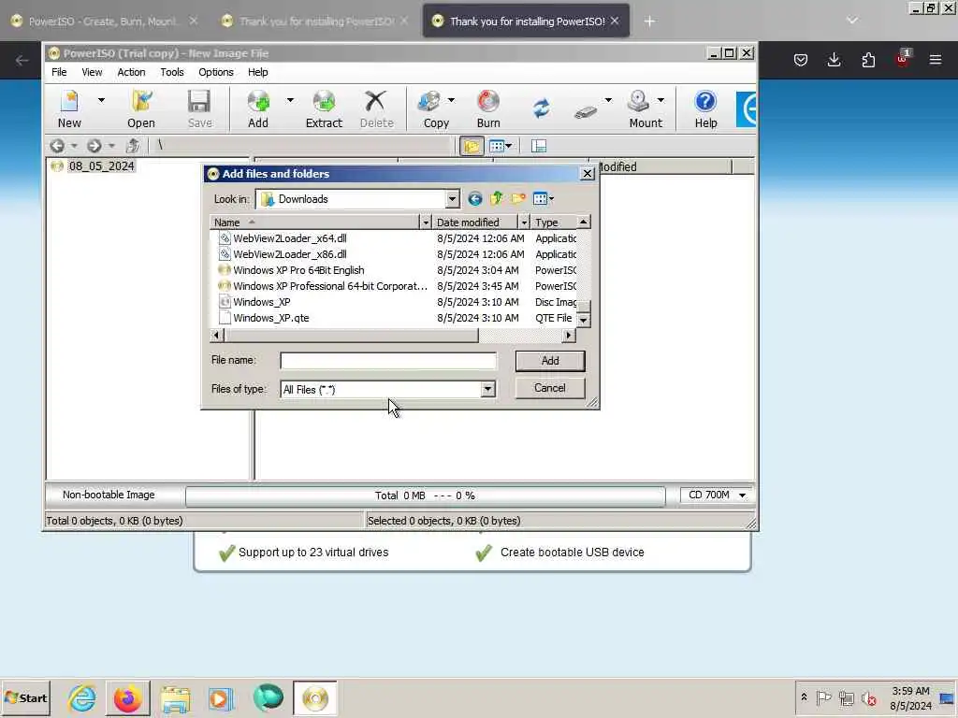Viewport: 958px width, 718px height.
Task: Open the Firefox hamburger menu
Action: click(936, 60)
